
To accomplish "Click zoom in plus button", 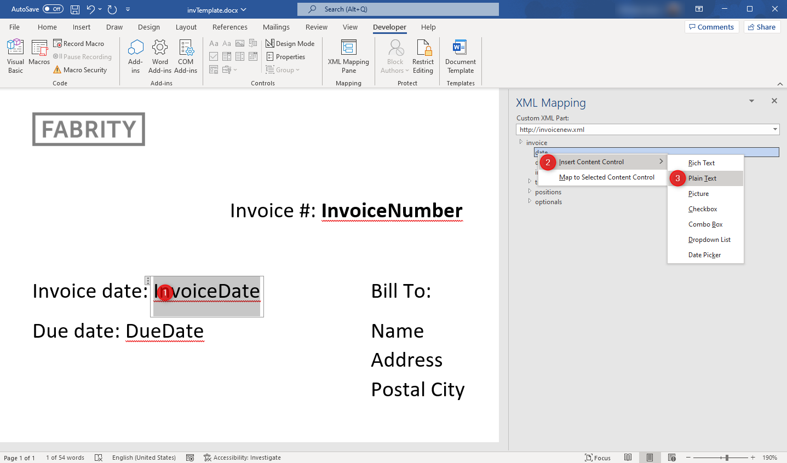I will tap(753, 458).
